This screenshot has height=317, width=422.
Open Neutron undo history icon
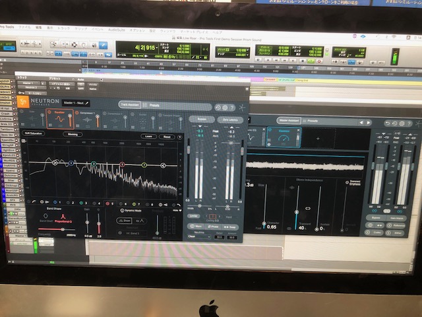218,108
